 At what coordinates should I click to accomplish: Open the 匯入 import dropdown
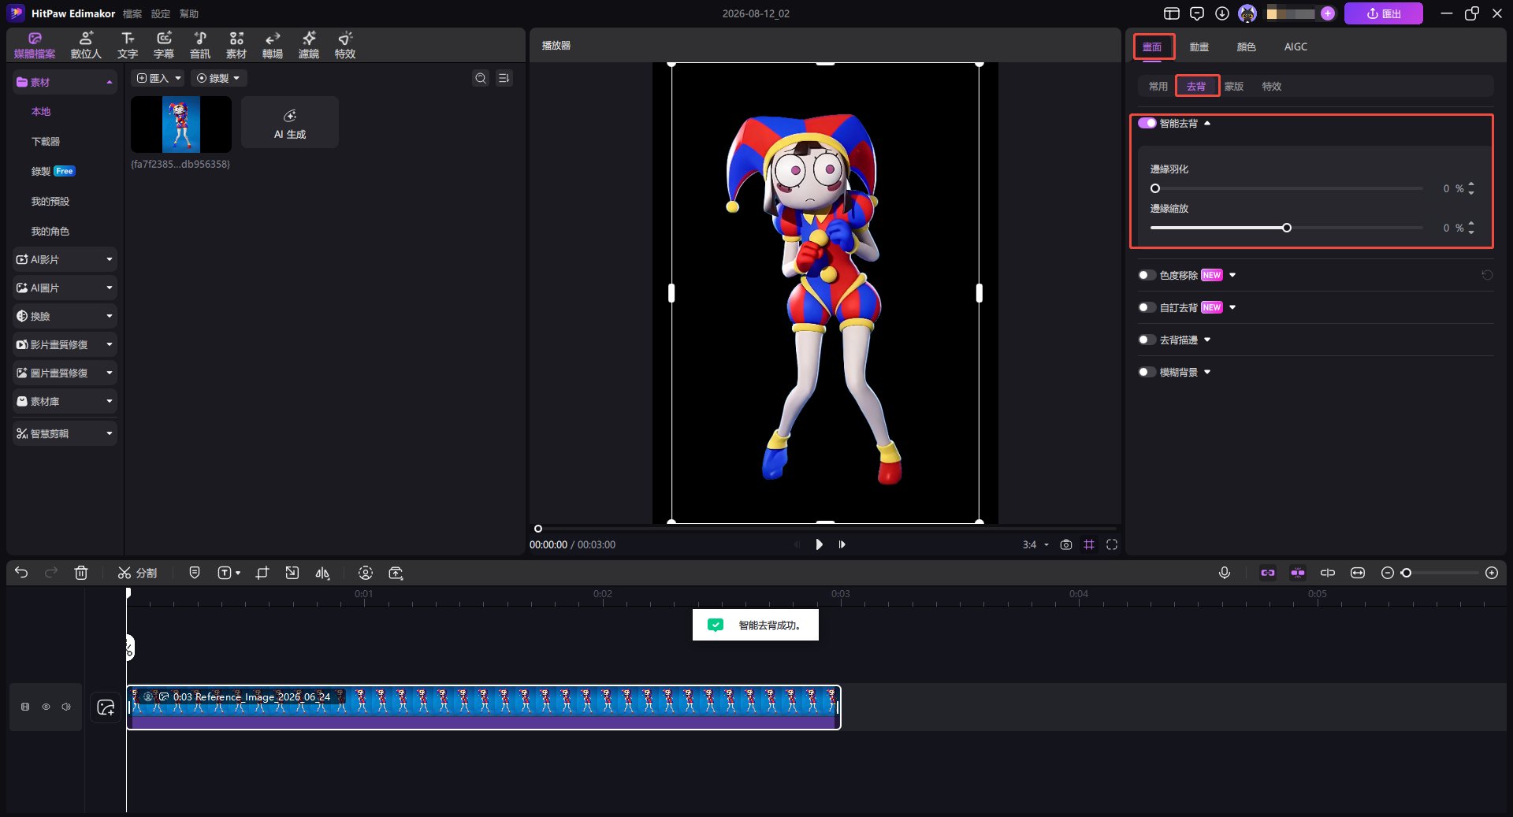(x=159, y=78)
